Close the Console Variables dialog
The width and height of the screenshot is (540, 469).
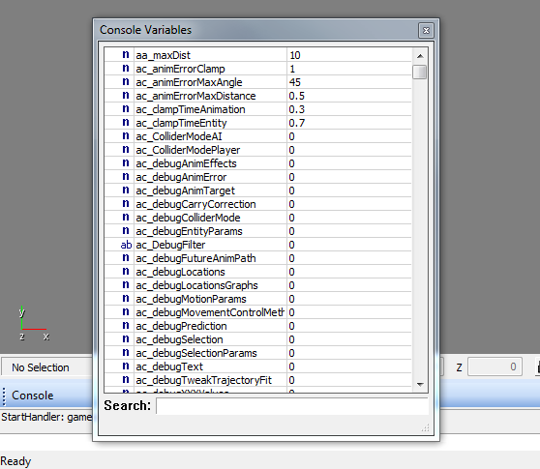[426, 30]
